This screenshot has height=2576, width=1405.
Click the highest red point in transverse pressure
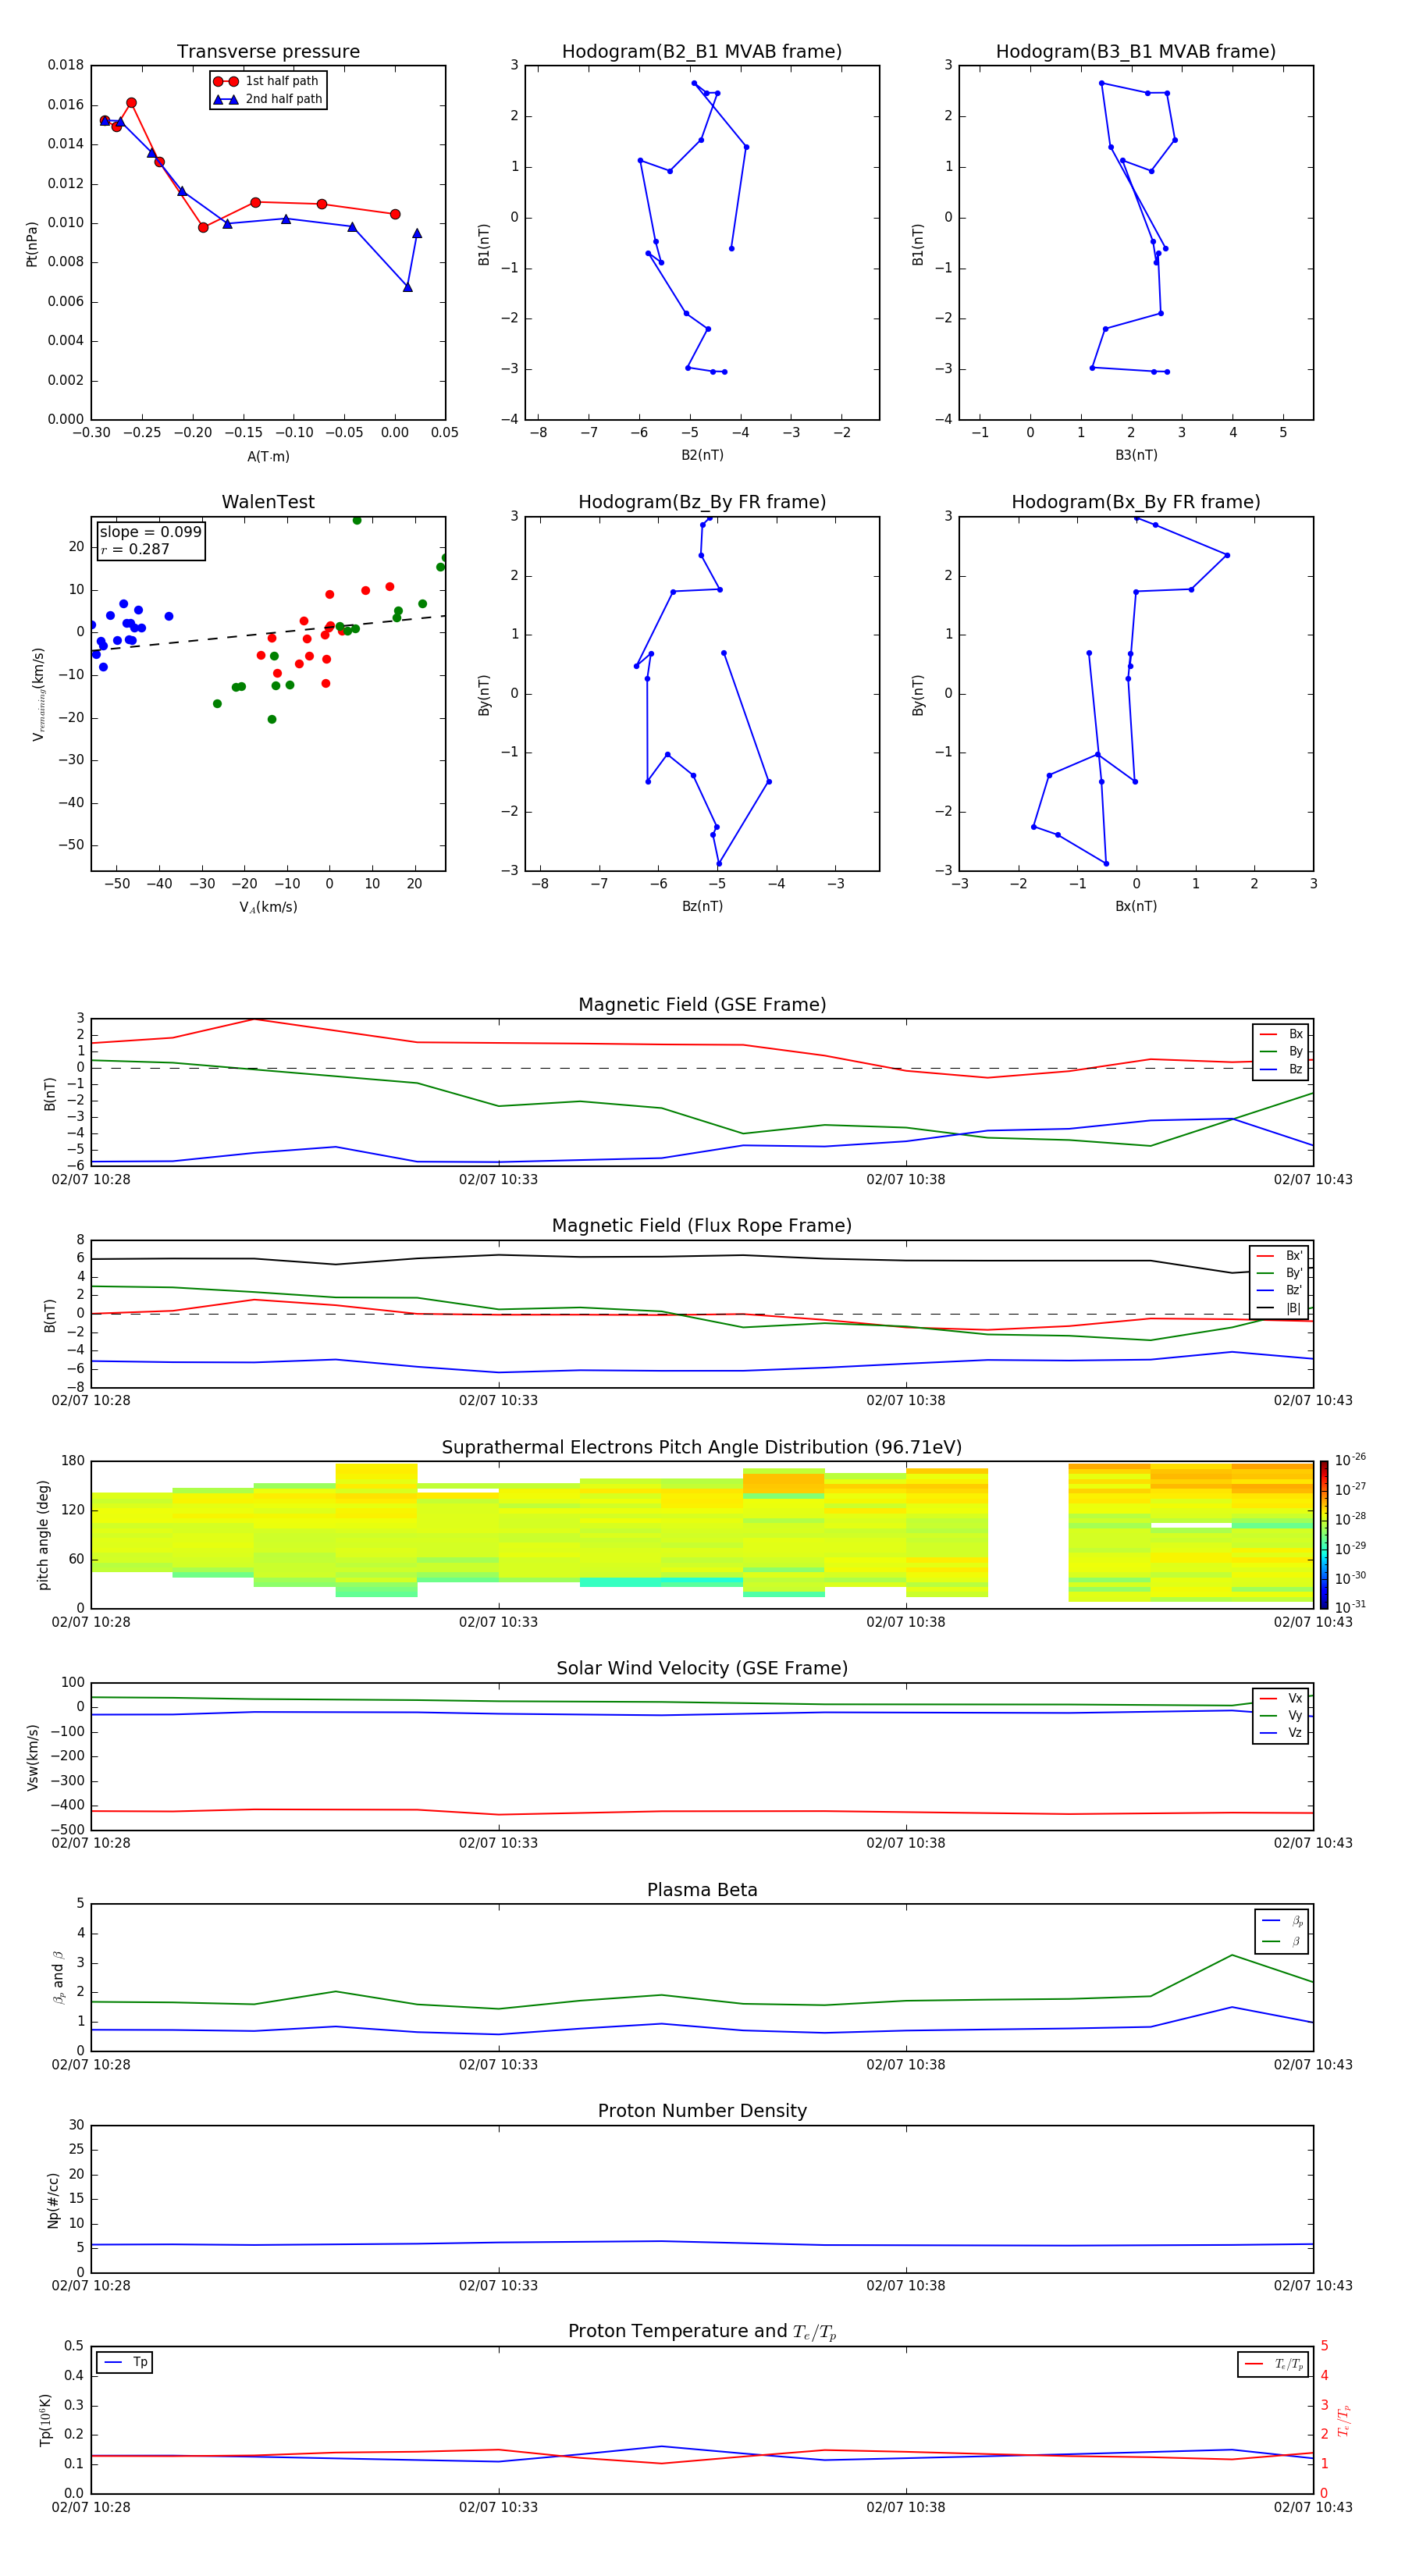131,103
